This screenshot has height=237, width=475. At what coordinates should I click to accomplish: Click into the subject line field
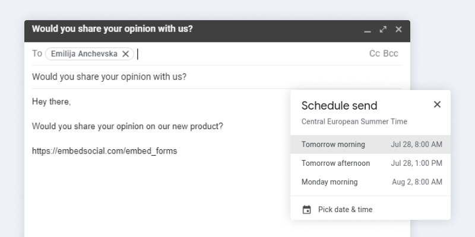(214, 77)
